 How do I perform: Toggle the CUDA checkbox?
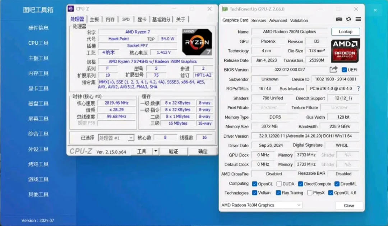(279, 184)
